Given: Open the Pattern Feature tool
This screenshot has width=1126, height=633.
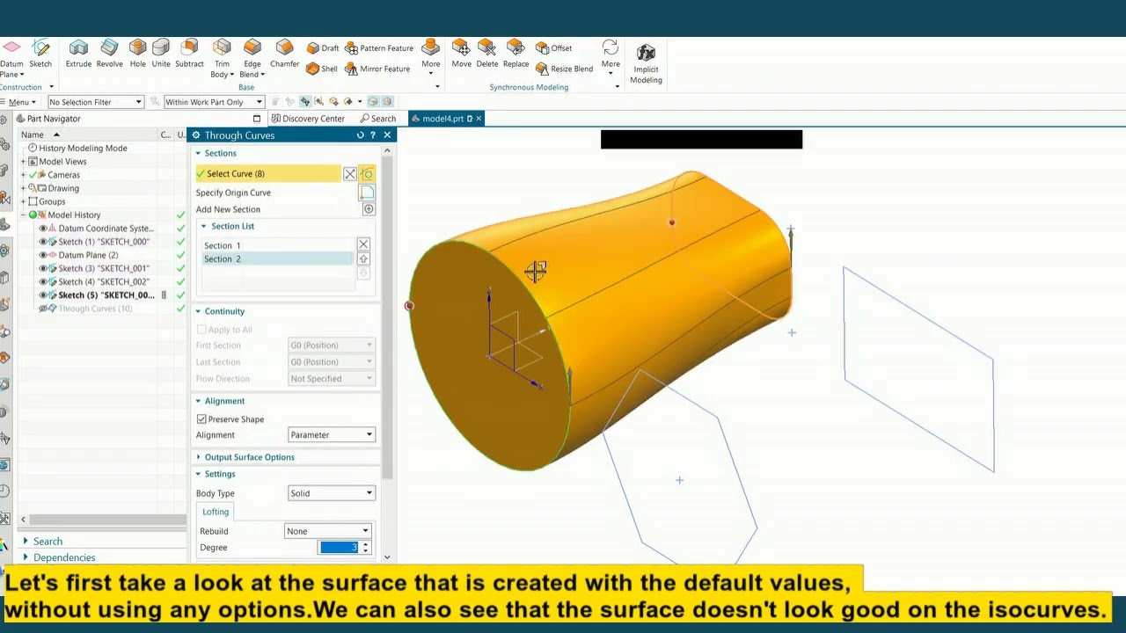Looking at the screenshot, I should click(x=379, y=48).
